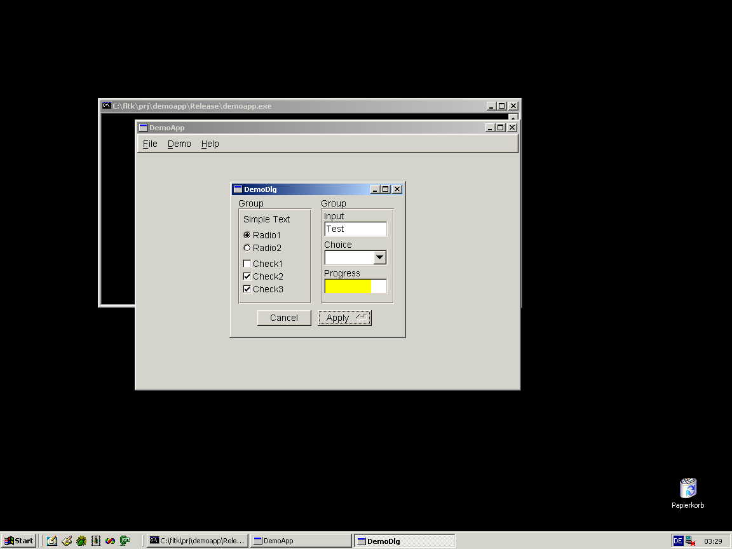Launch the green bug quick launch icon
Image resolution: width=732 pixels, height=549 pixels.
[81, 541]
